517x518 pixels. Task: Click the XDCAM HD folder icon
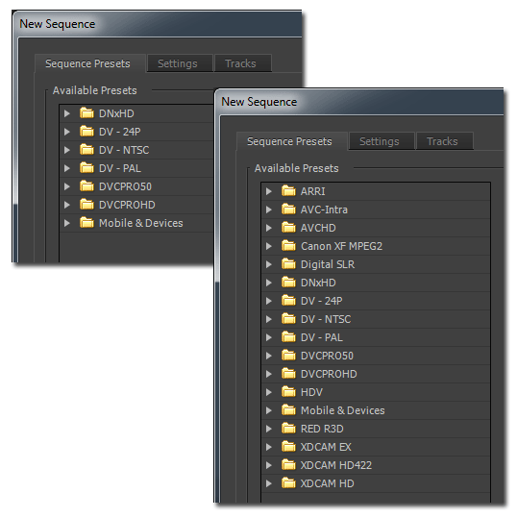(x=288, y=482)
